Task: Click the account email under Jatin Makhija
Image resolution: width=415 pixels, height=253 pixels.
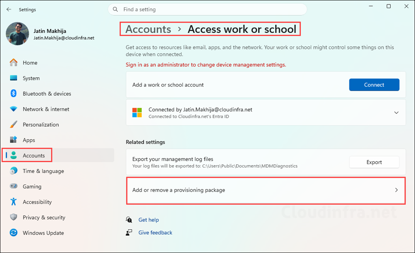Action: 64,38
